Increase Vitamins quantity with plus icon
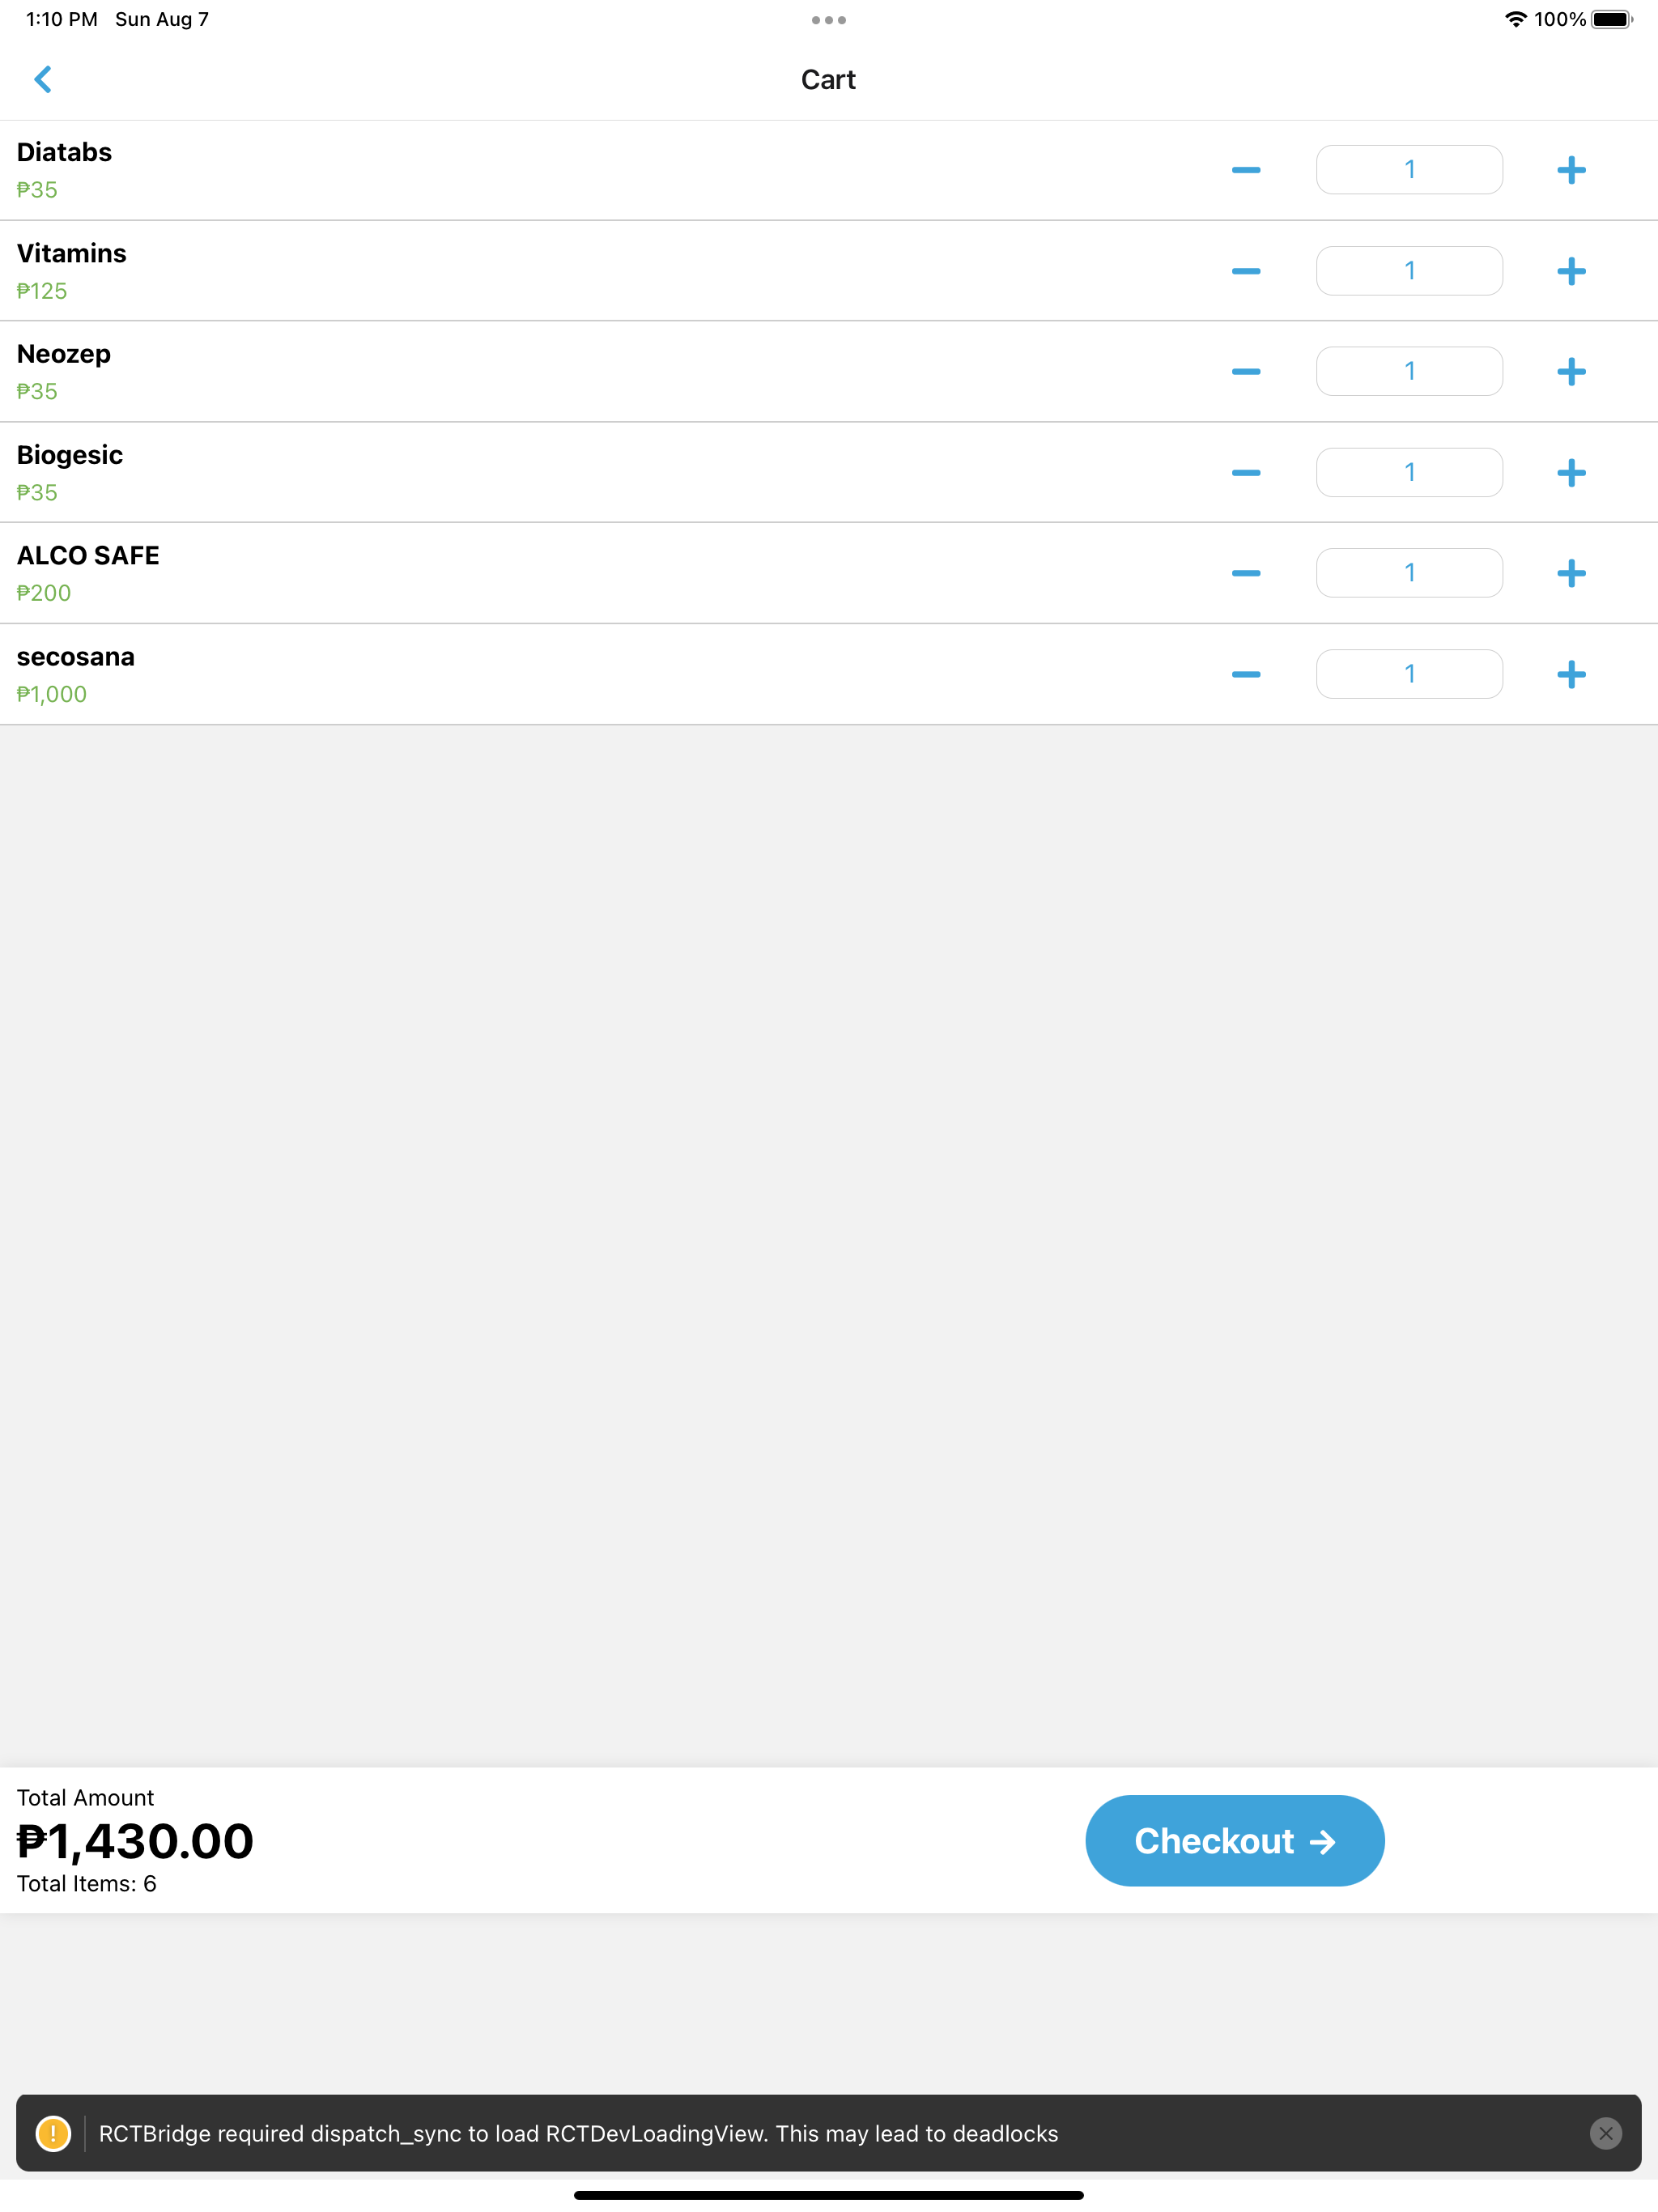Image resolution: width=1658 pixels, height=2212 pixels. point(1571,271)
